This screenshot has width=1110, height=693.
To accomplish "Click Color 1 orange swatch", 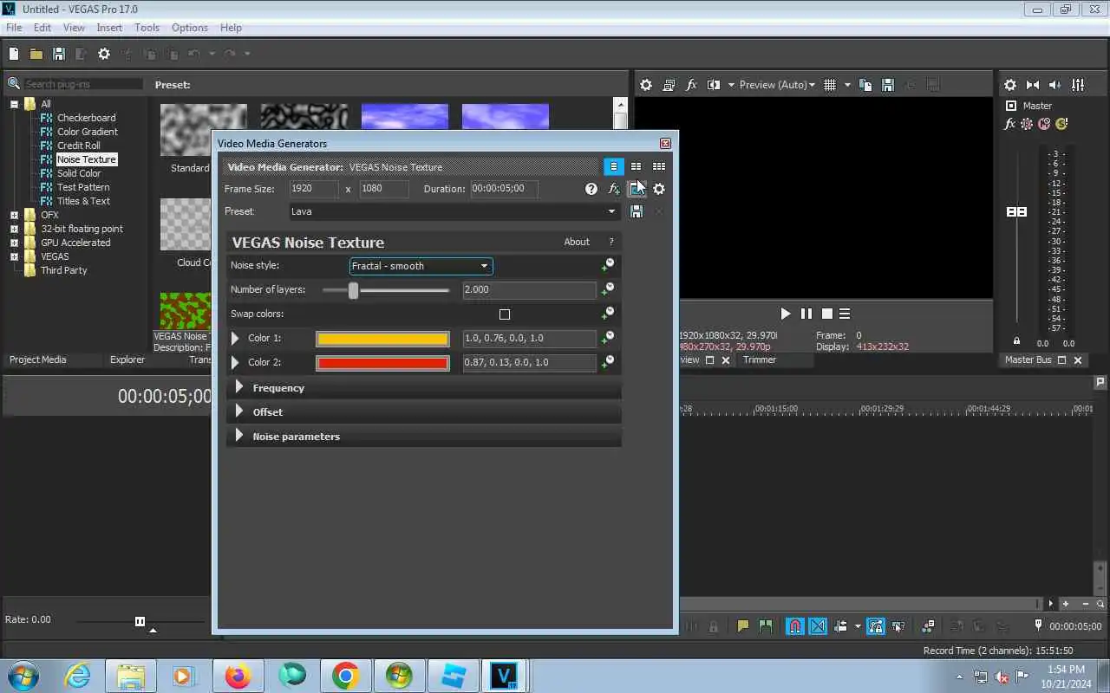I will pyautogui.click(x=382, y=339).
